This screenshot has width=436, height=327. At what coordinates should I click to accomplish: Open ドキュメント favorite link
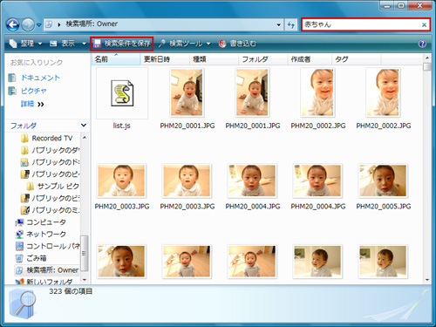(40, 78)
